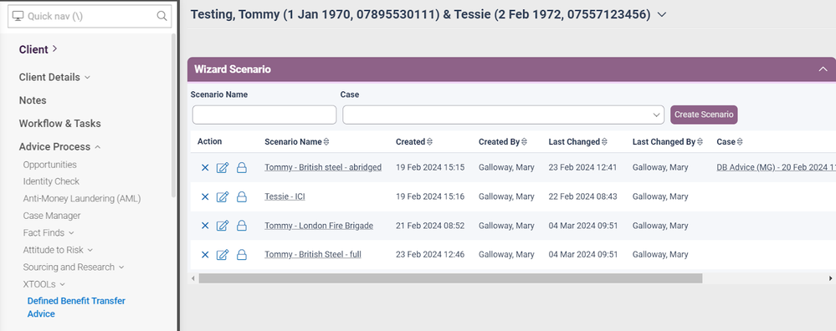Lock the Tommy - London Fire Brigade scenario

click(x=242, y=226)
